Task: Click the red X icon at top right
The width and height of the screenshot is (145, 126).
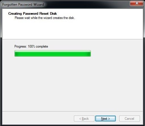Action: click(x=137, y=3)
